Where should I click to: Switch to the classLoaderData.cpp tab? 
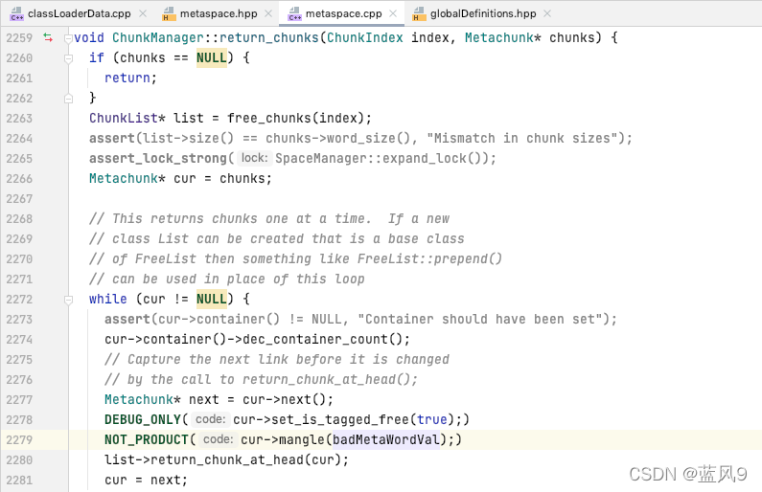(79, 13)
